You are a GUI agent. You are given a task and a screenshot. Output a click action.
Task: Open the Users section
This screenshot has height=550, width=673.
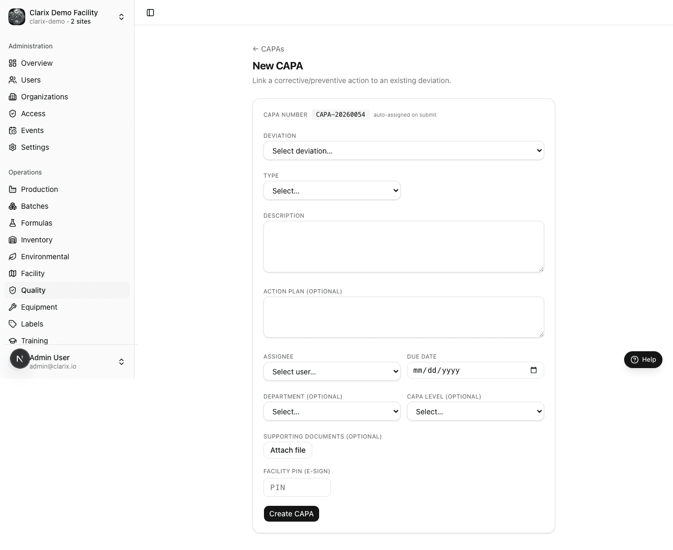click(67, 80)
